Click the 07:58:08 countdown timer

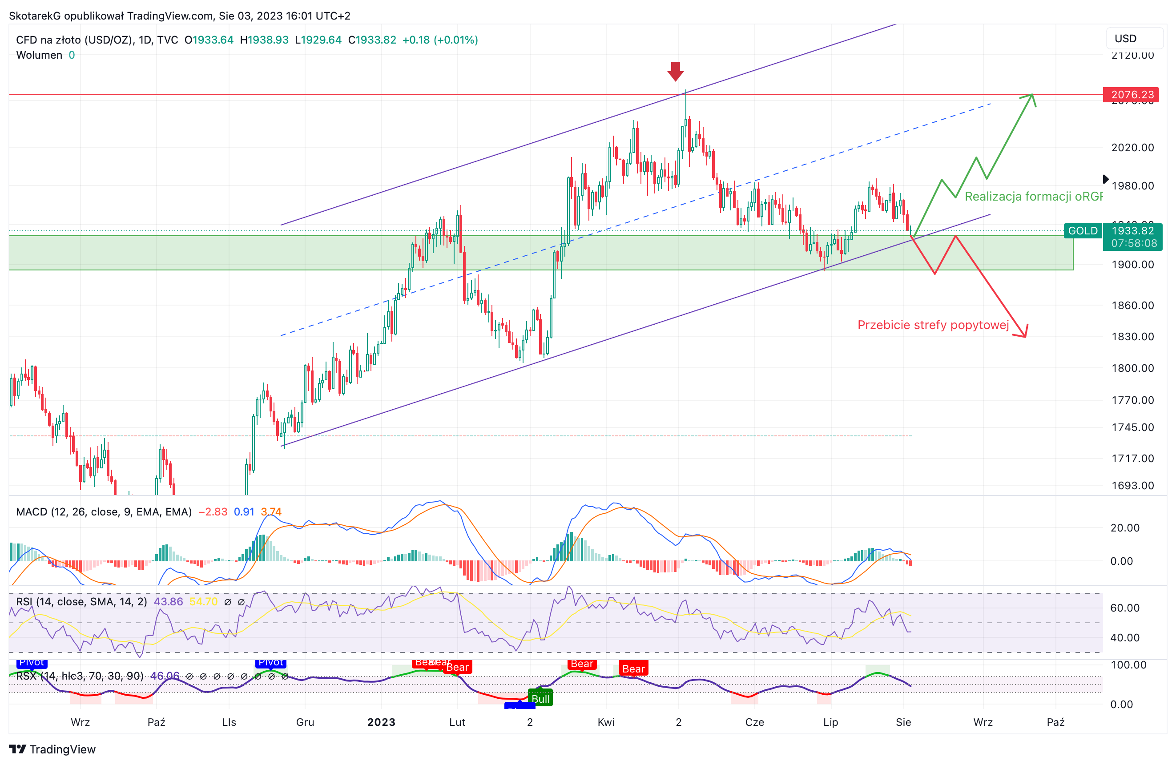pyautogui.click(x=1133, y=243)
